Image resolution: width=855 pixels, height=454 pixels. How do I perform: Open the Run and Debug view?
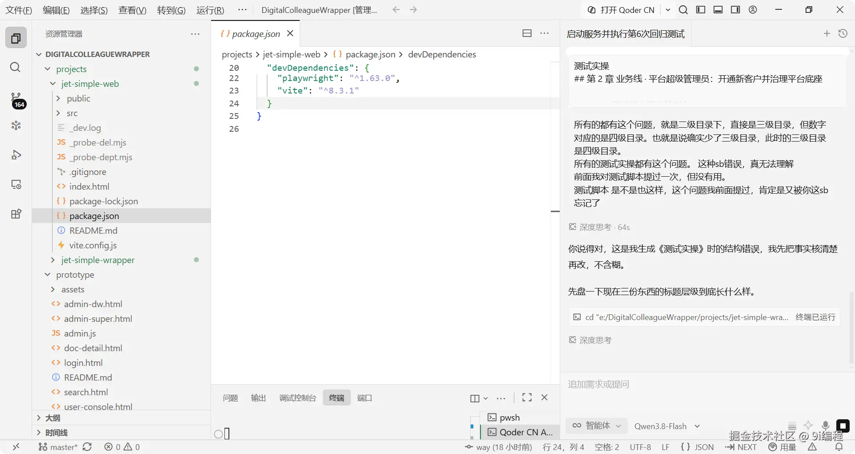[16, 155]
